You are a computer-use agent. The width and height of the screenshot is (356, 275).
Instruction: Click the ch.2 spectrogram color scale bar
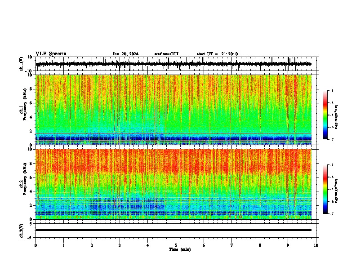pyautogui.click(x=325, y=189)
